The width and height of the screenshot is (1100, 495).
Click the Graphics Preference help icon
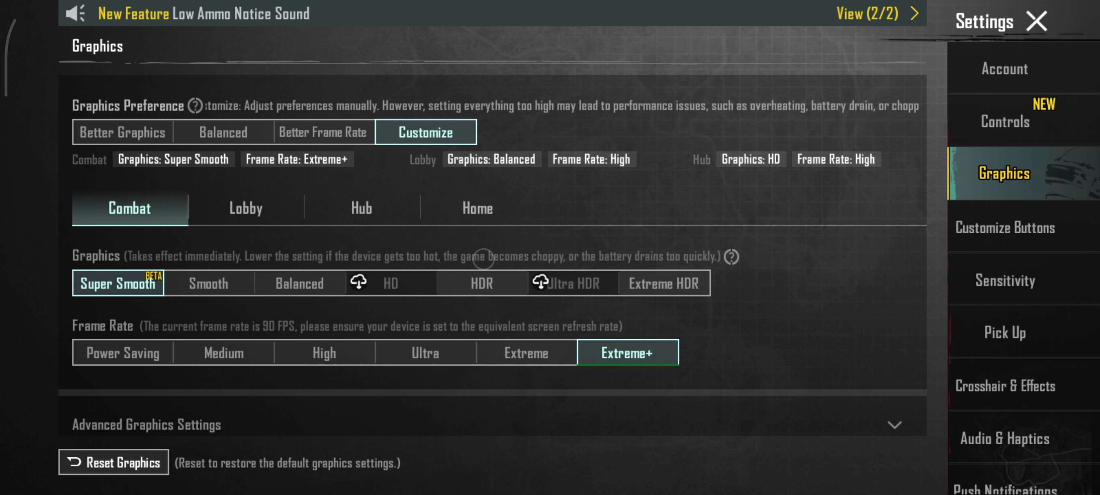click(195, 105)
